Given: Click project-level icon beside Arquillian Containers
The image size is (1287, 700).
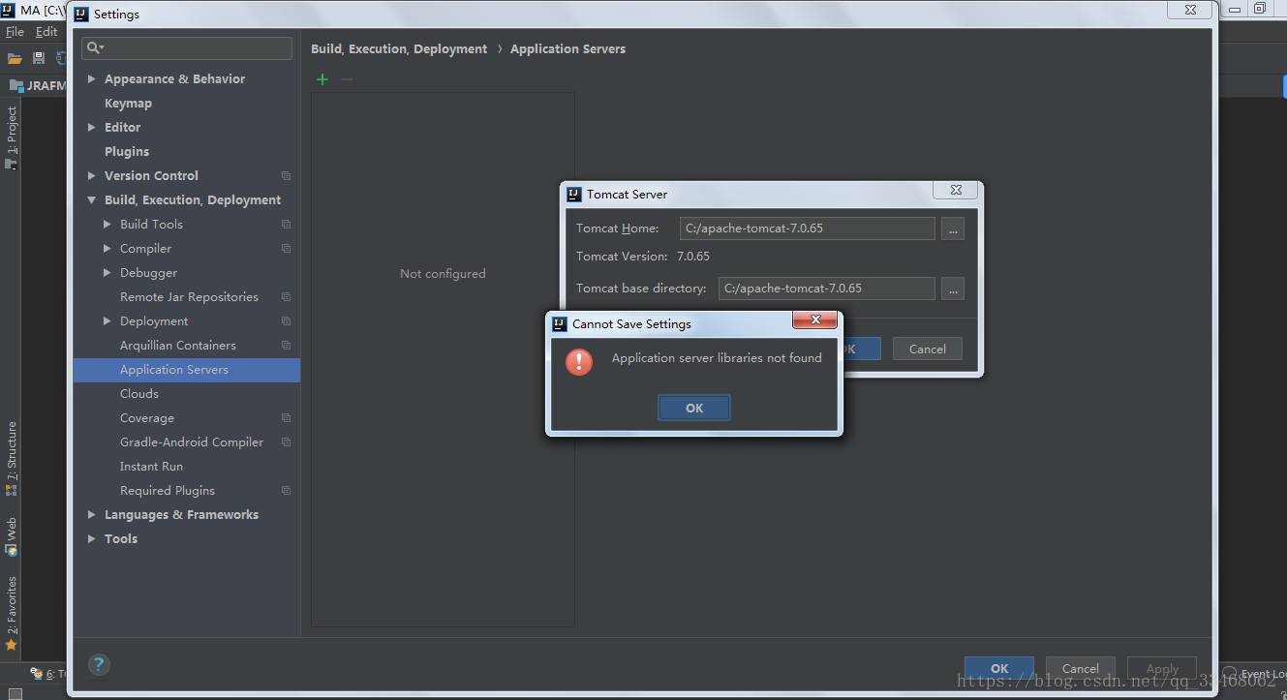Looking at the screenshot, I should point(286,345).
